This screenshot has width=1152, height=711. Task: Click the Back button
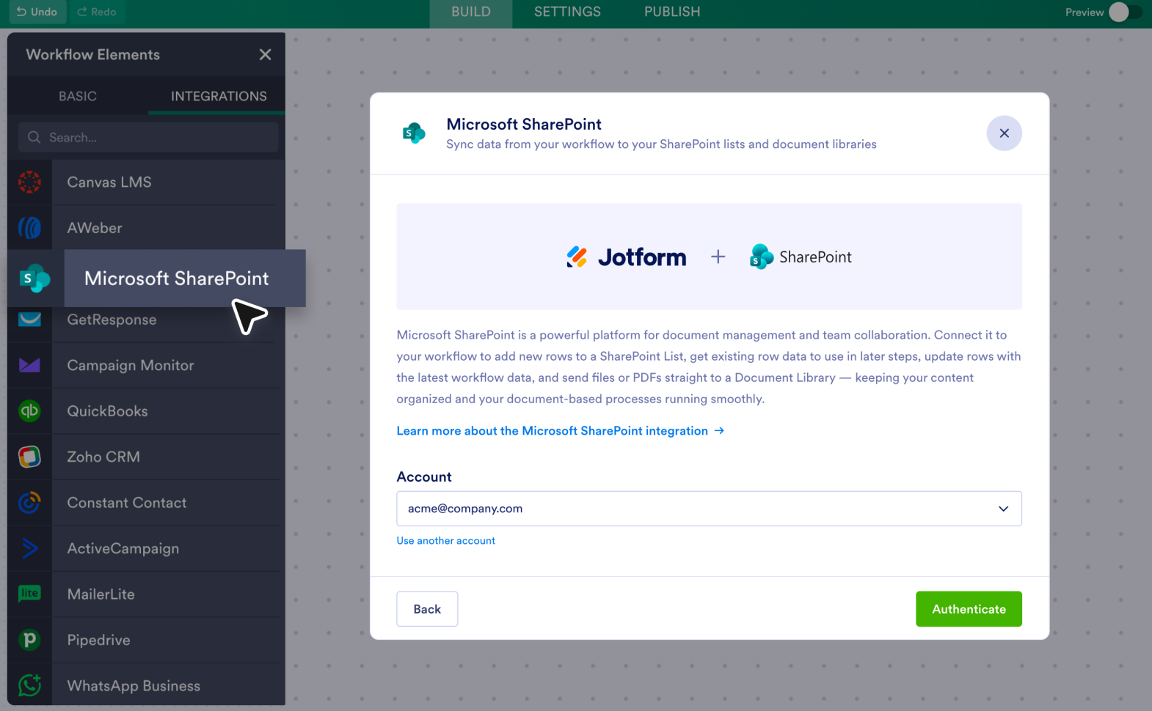tap(427, 609)
